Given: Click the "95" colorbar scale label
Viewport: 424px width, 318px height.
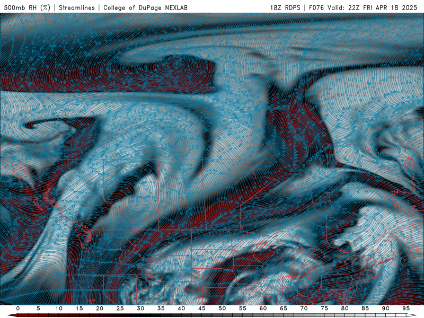Looking at the screenshot, I should (x=406, y=308).
